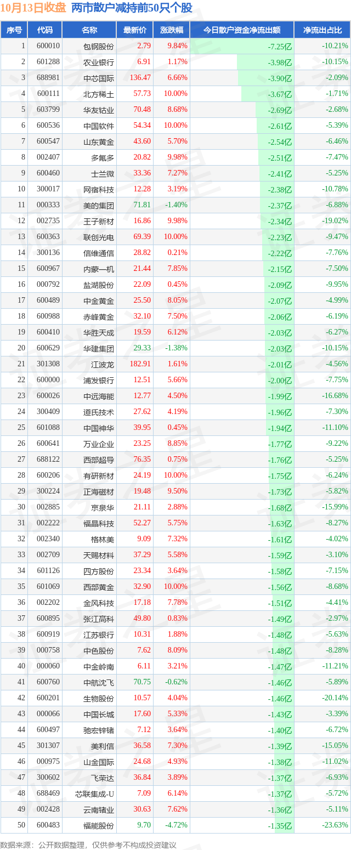
Task: Click the 涨跌幅 column header
Action: (172, 30)
